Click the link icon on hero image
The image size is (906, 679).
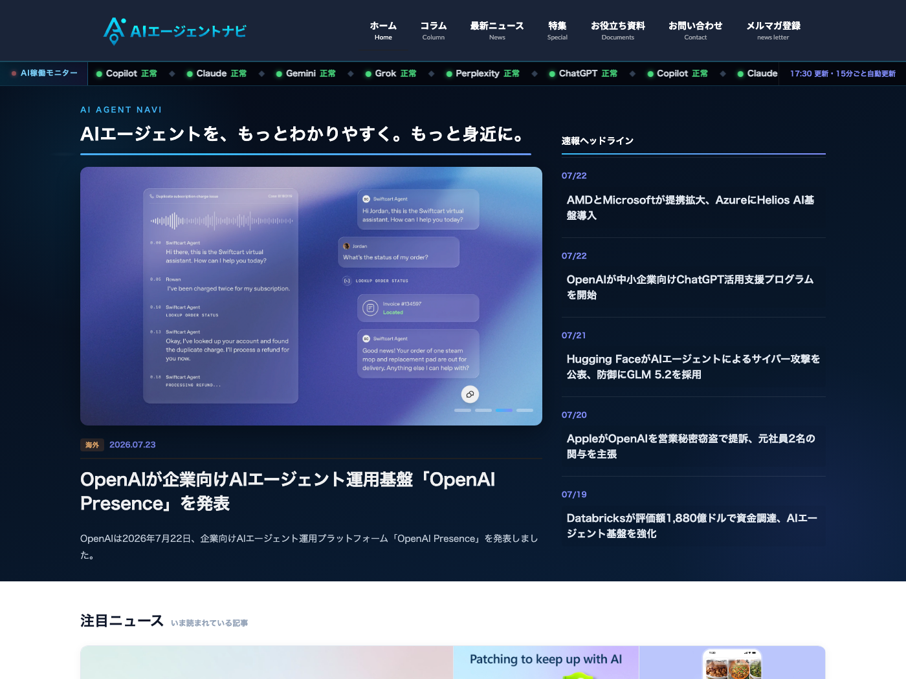pos(470,394)
